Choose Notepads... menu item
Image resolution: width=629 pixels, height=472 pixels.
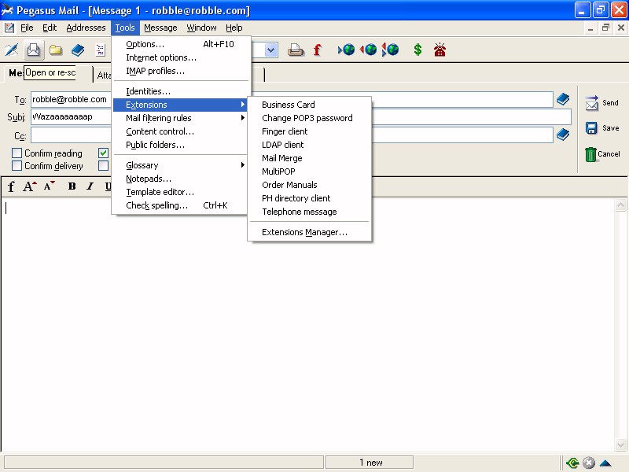point(180,179)
